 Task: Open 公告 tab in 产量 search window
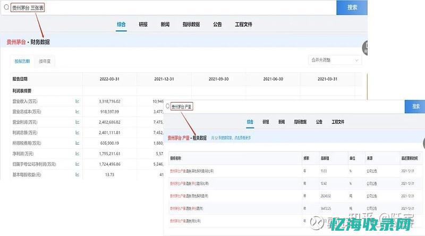[319, 122]
